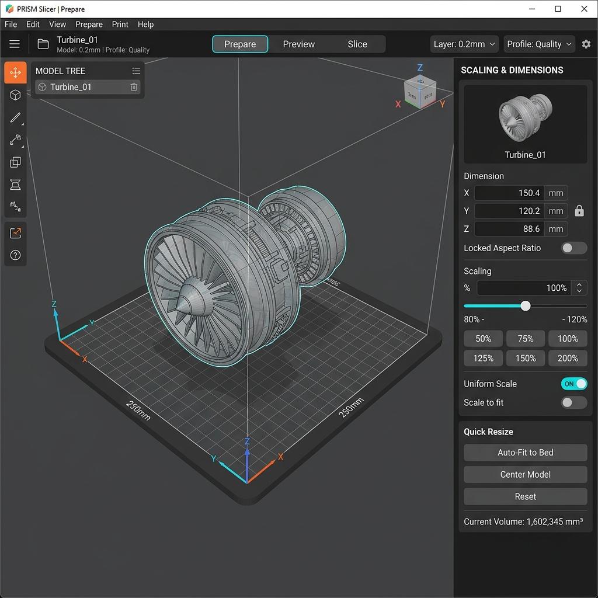Turn off Uniform Scale switch
The width and height of the screenshot is (598, 598).
[574, 384]
